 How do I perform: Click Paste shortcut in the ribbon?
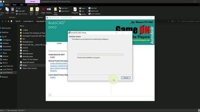tap(22, 14)
